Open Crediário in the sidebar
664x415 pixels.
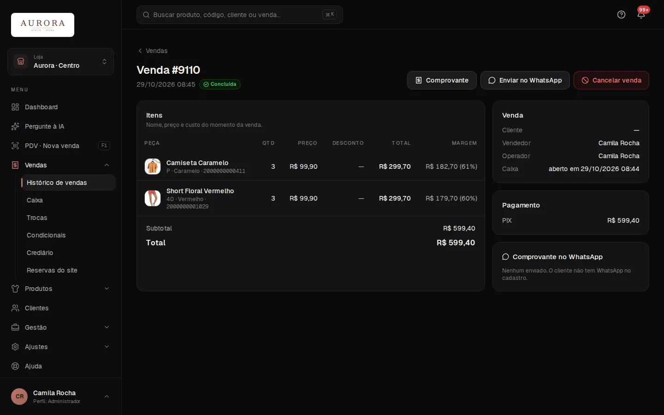(x=68, y=253)
